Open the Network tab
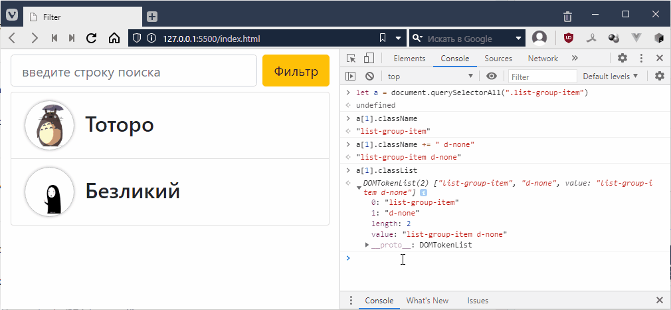This screenshot has width=671, height=310. (543, 59)
